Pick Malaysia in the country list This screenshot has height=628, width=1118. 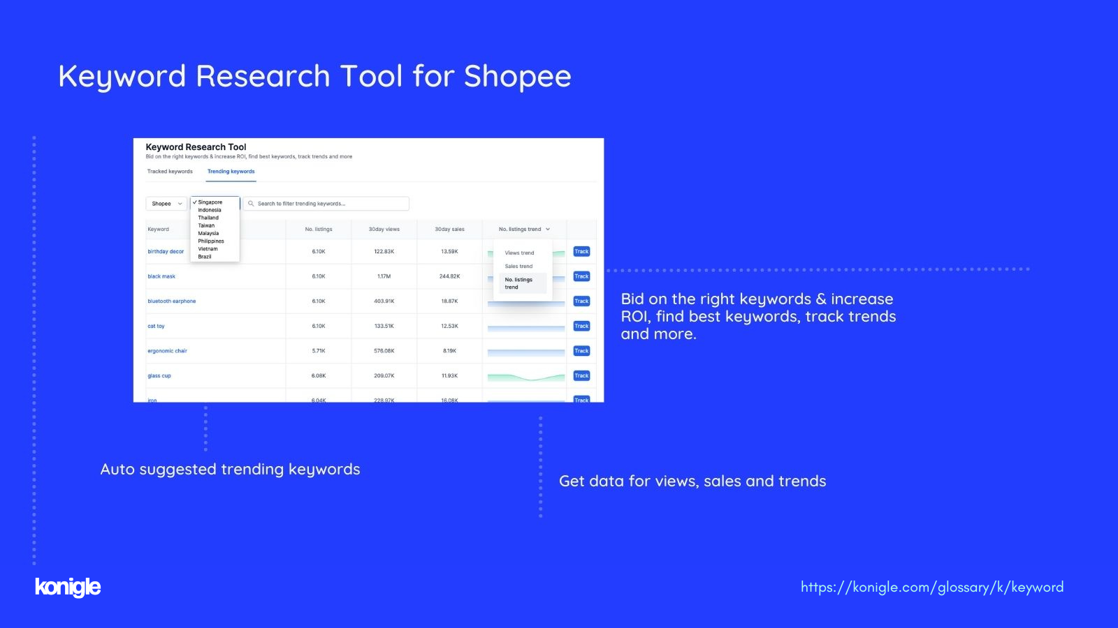(x=208, y=233)
